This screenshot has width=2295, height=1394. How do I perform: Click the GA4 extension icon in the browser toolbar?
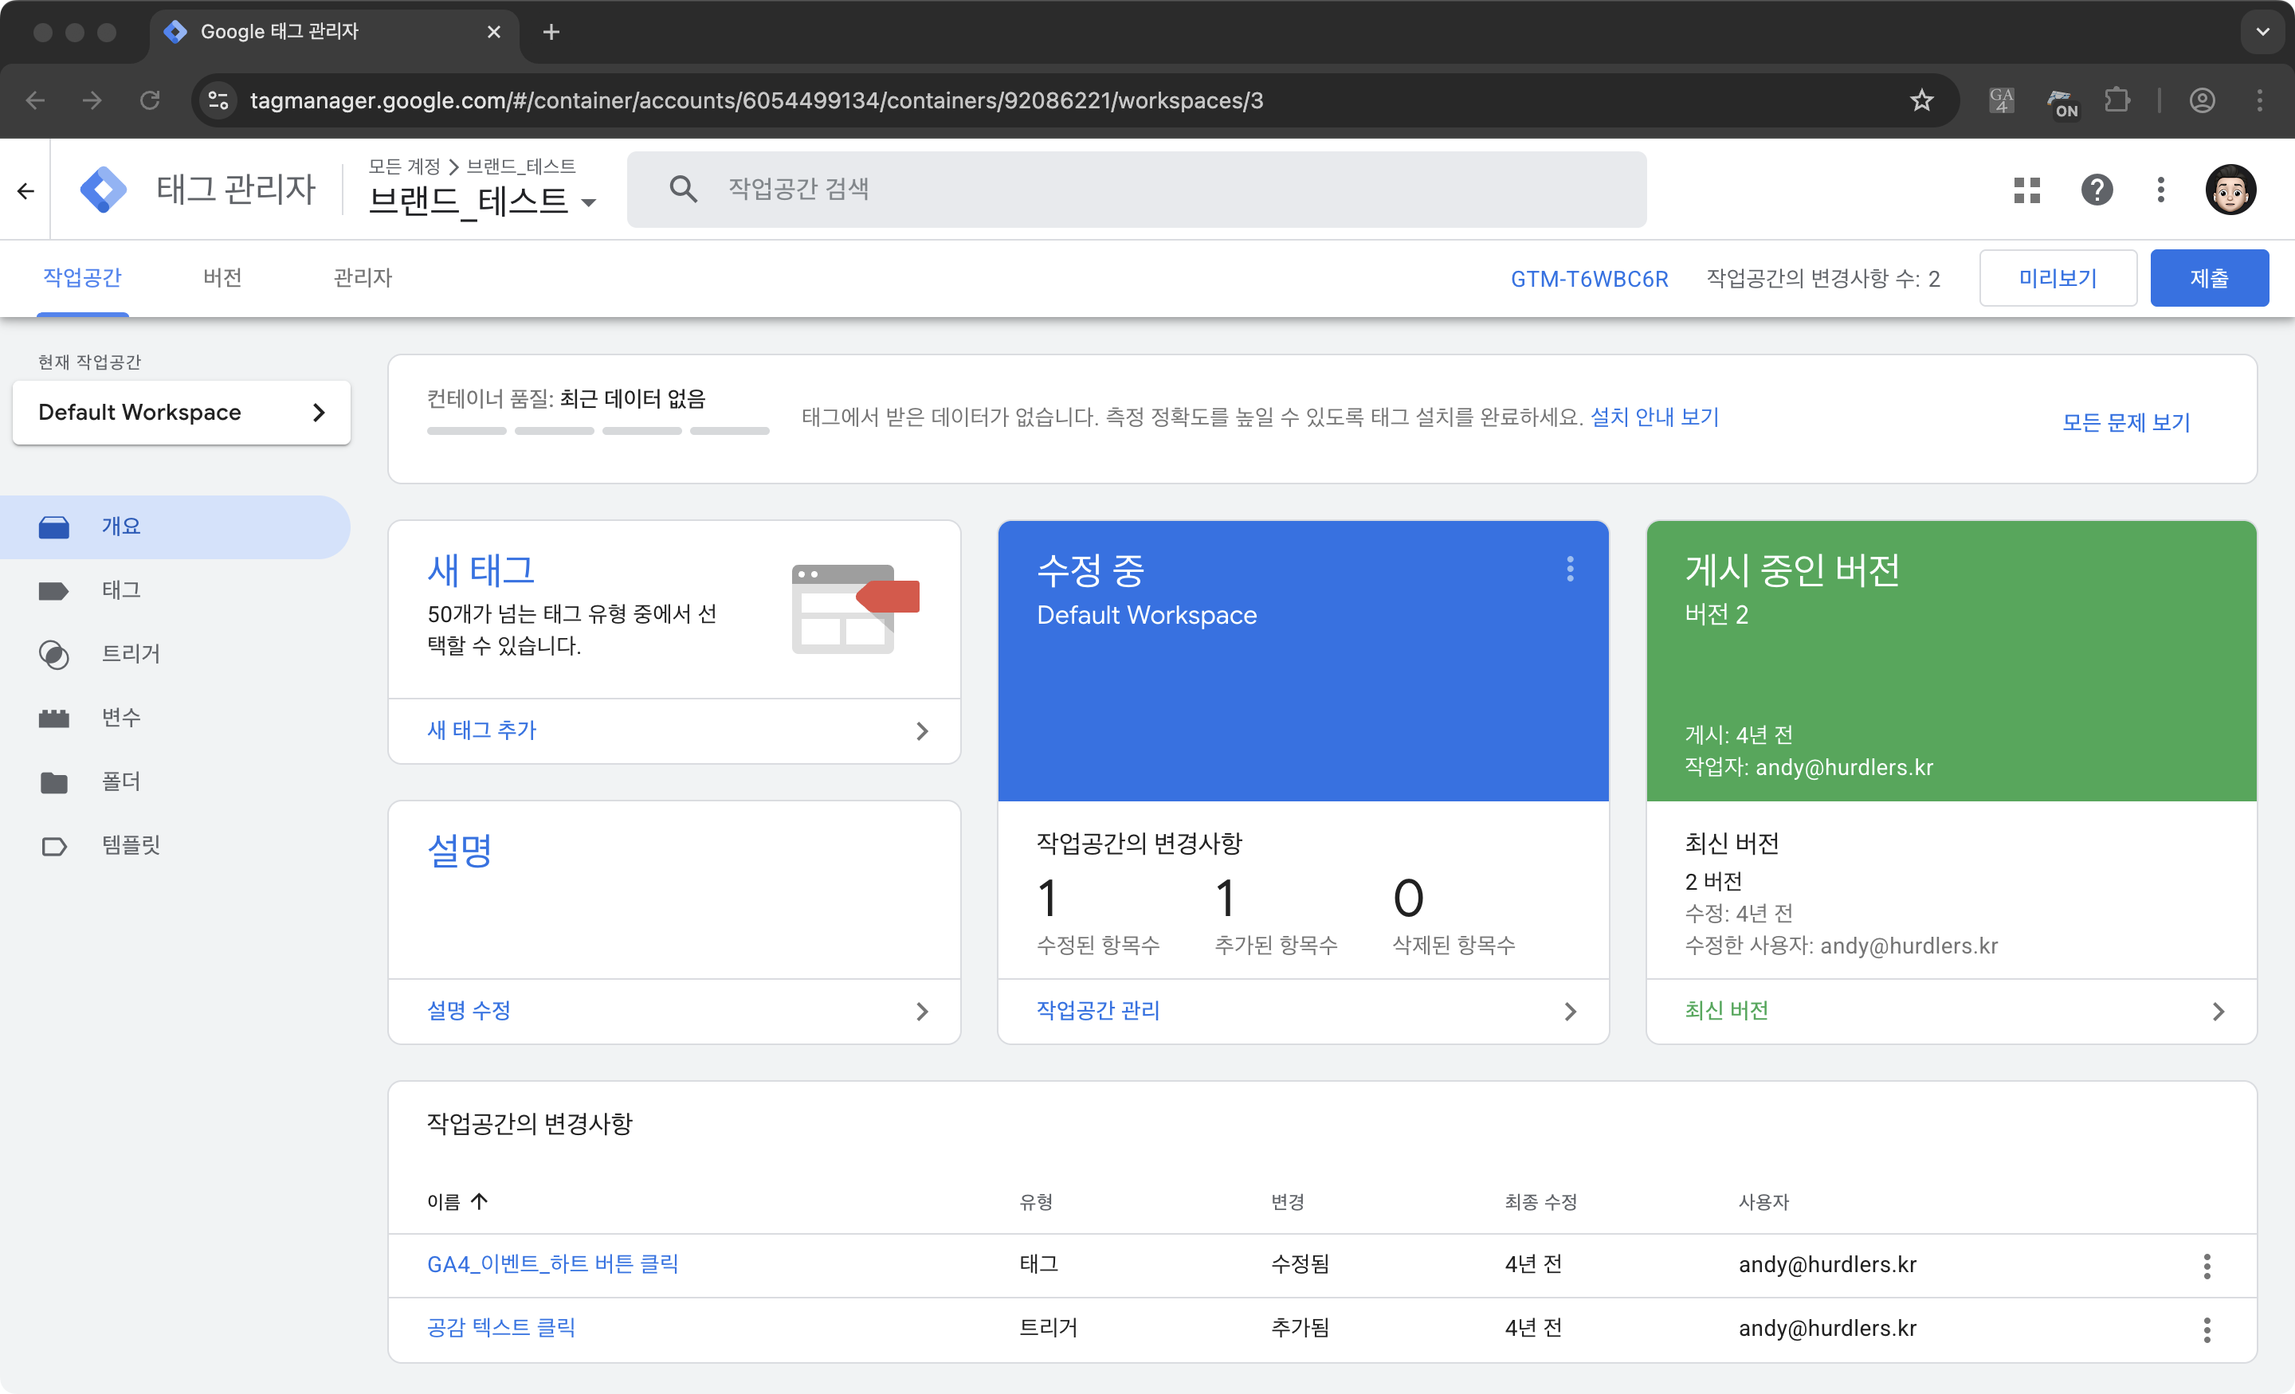coord(2001,100)
